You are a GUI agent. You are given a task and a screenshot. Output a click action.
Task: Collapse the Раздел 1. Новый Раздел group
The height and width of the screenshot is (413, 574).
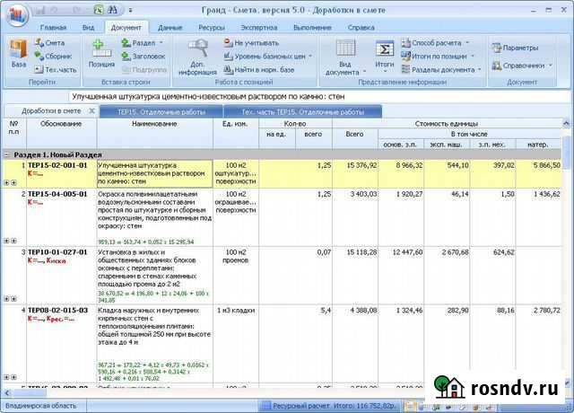[x=7, y=154]
